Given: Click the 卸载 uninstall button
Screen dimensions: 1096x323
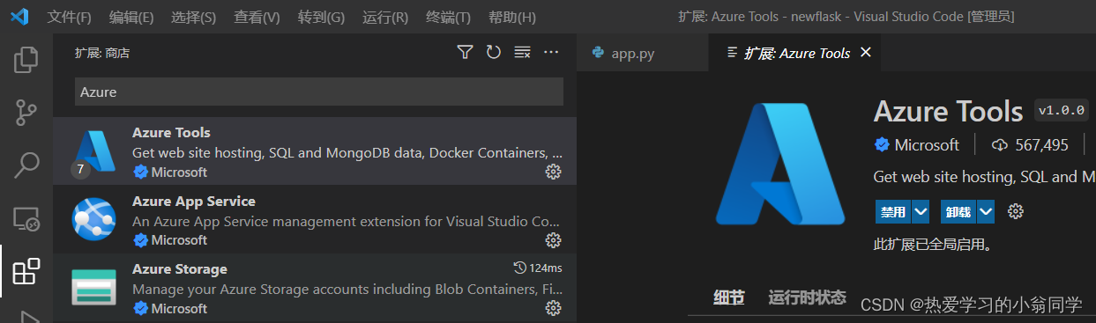Looking at the screenshot, I should [x=958, y=211].
